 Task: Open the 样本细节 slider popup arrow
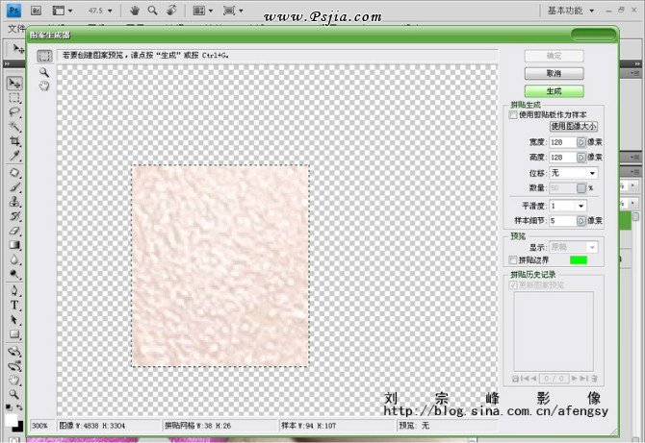[x=580, y=221]
